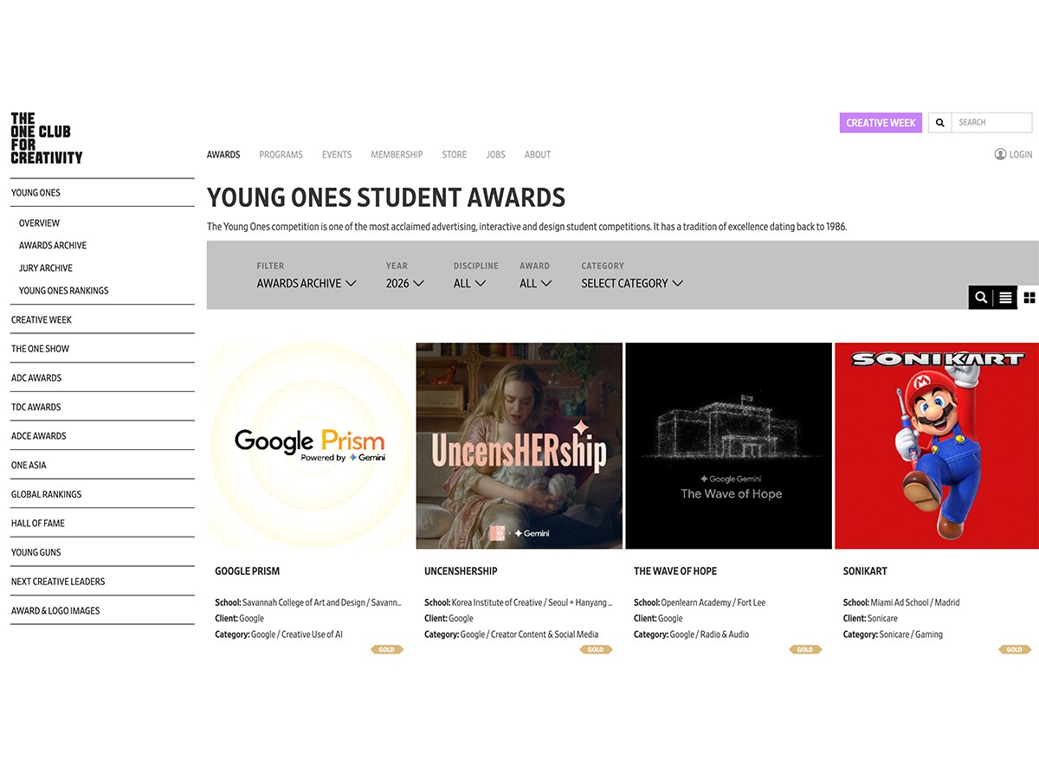1039x779 pixels.
Task: Open the filter bar search icon
Action: (981, 297)
